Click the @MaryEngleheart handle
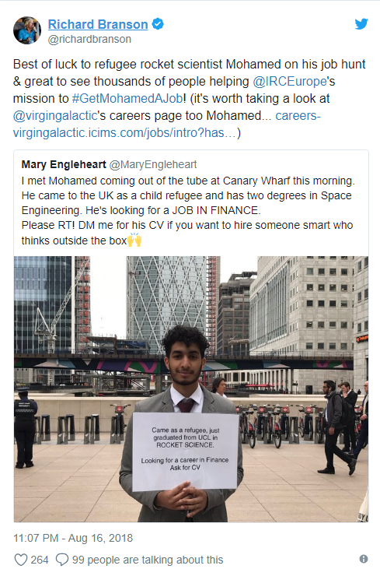This screenshot has width=380, height=569. (153, 164)
